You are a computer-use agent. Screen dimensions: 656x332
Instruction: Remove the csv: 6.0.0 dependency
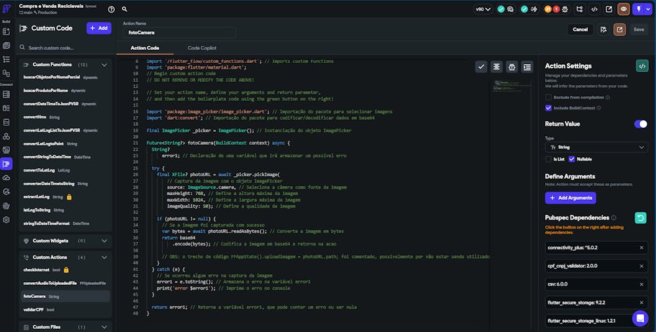click(641, 284)
